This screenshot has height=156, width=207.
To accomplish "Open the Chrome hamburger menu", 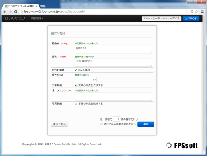I will (202, 12).
